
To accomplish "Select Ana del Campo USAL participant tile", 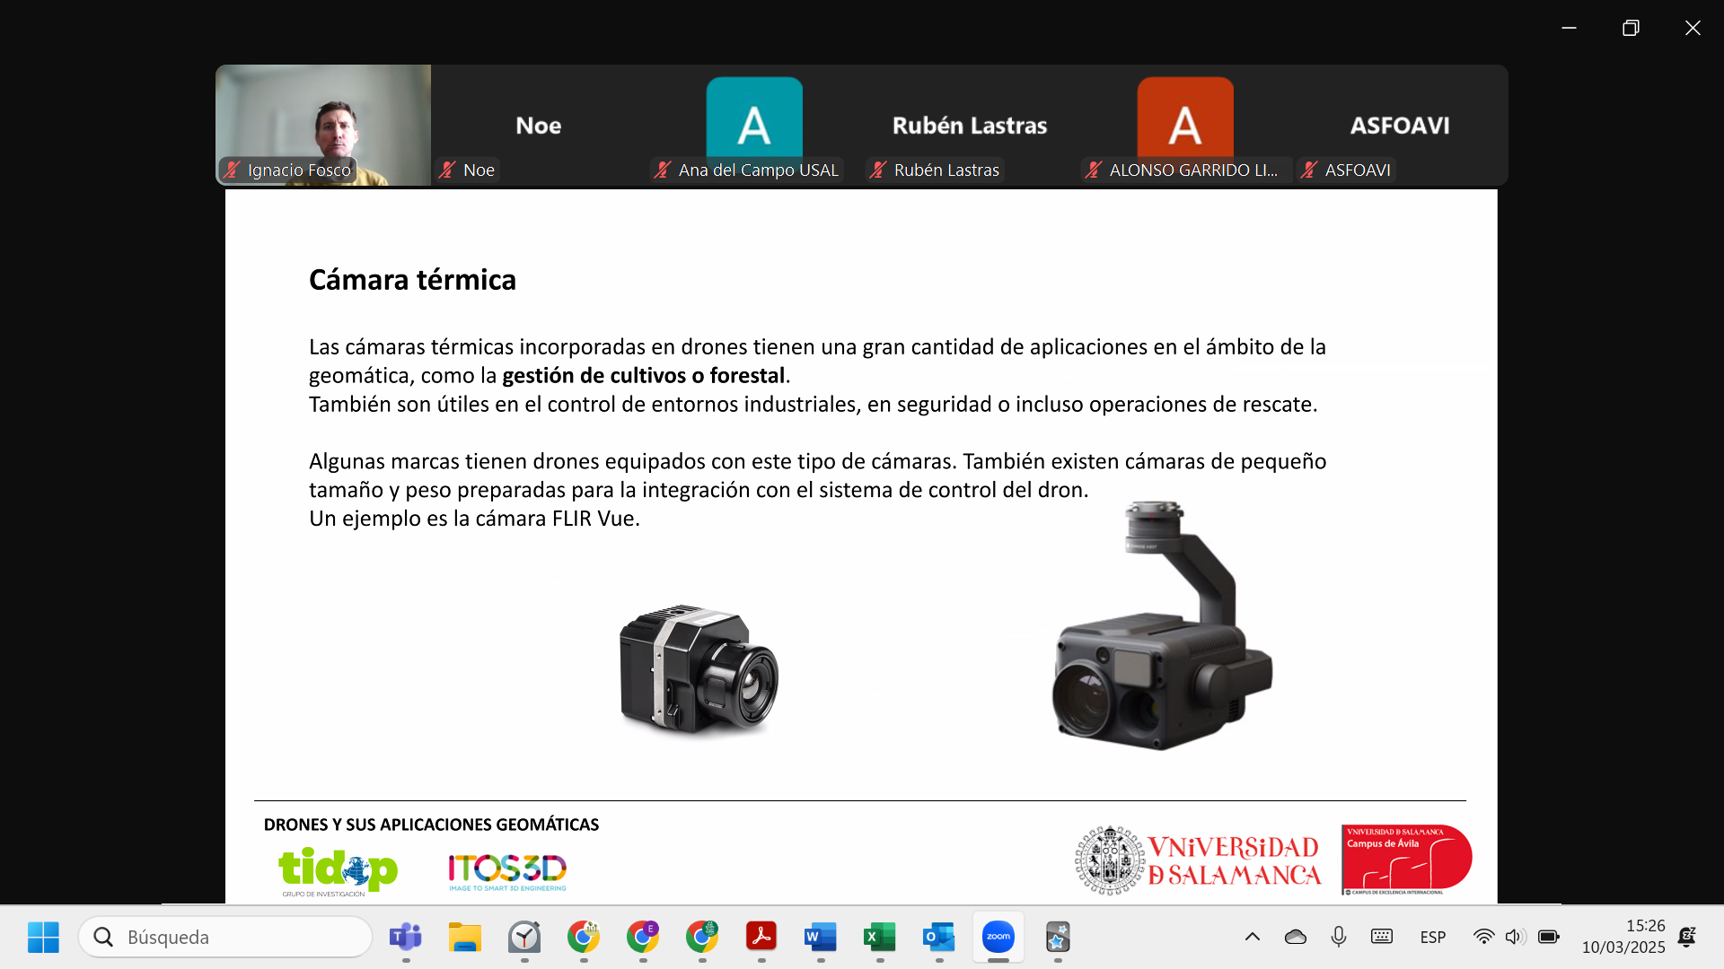I will (x=754, y=125).
